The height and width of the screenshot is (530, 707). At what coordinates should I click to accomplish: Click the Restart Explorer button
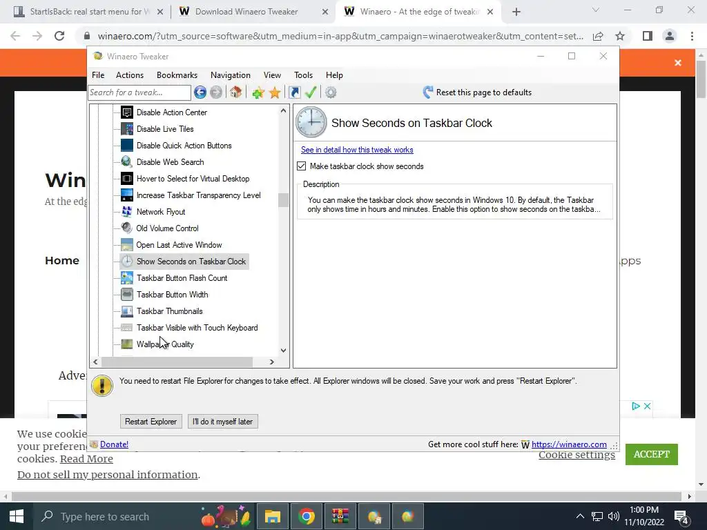(x=151, y=422)
